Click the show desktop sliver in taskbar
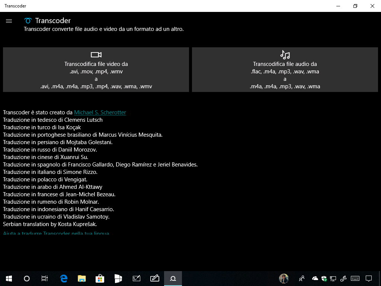The height and width of the screenshot is (286, 381). [x=380, y=279]
